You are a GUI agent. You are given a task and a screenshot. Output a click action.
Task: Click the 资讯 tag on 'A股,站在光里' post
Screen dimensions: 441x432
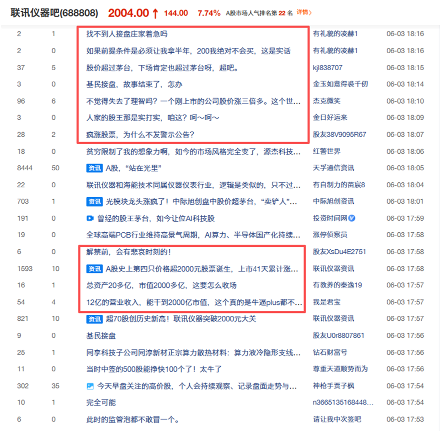point(94,168)
